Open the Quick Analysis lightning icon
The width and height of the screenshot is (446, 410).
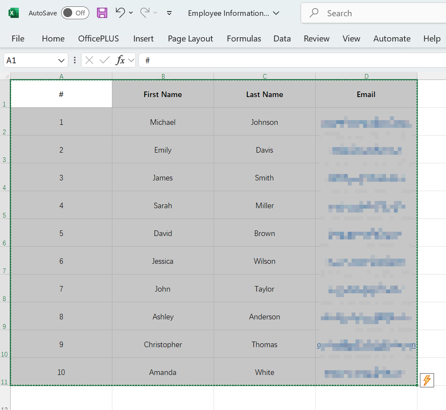coord(426,380)
